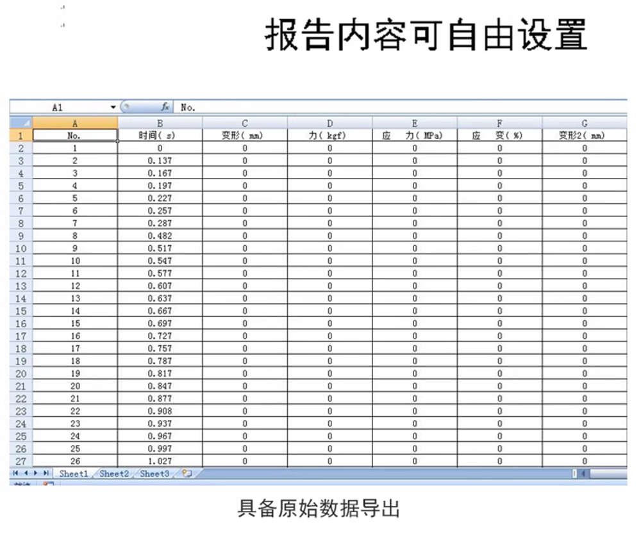
Task: Select row header 1
Action: 21,136
